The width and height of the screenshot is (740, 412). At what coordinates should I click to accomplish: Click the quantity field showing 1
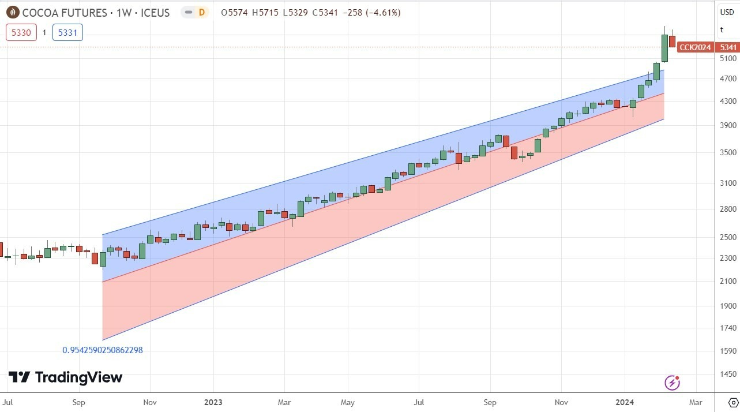point(44,32)
